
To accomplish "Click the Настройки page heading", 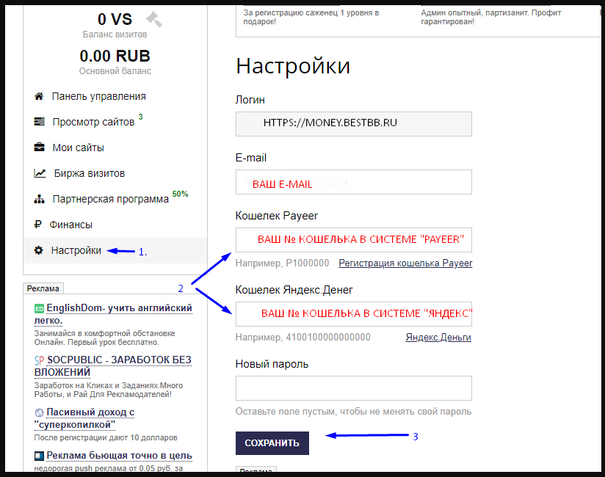I will pos(293,66).
